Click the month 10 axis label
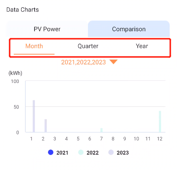 click(136, 139)
